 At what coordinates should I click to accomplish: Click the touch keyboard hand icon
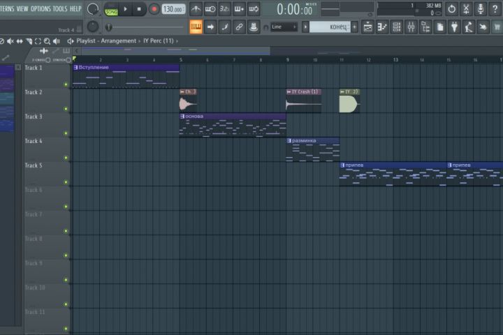[x=483, y=27]
